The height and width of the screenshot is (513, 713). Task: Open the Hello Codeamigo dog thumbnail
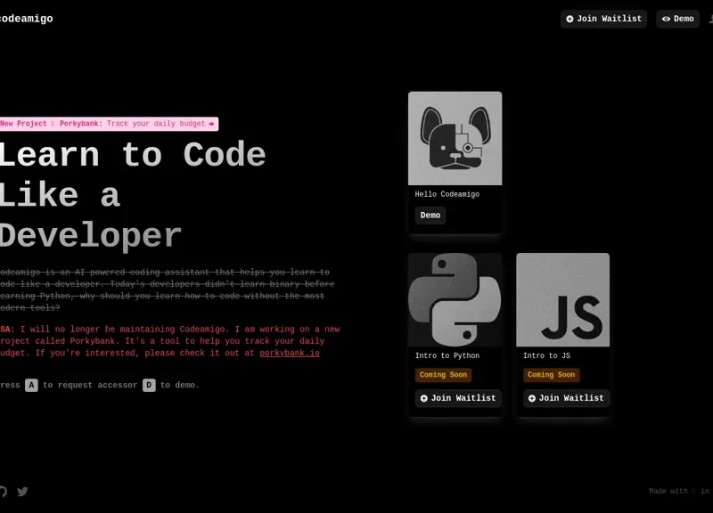(x=455, y=138)
